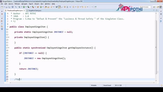Click the New file toolbar icon

(x=2, y=7)
